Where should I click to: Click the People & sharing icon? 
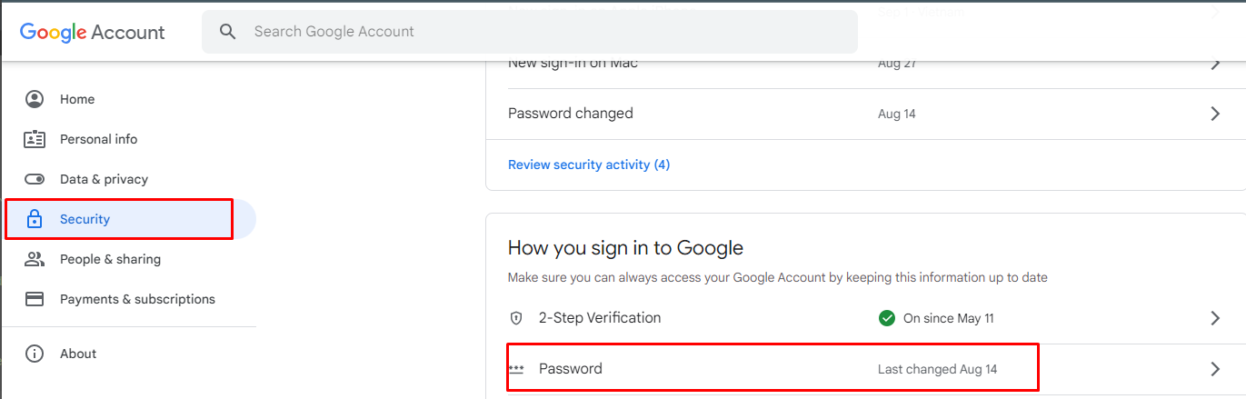pos(35,259)
